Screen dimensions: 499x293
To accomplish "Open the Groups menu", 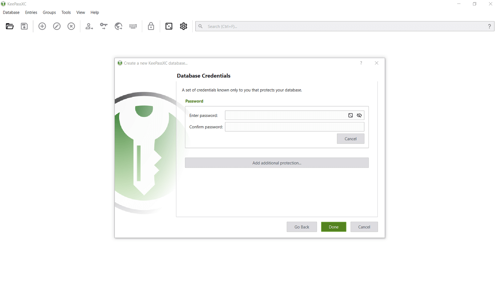I will pyautogui.click(x=49, y=12).
